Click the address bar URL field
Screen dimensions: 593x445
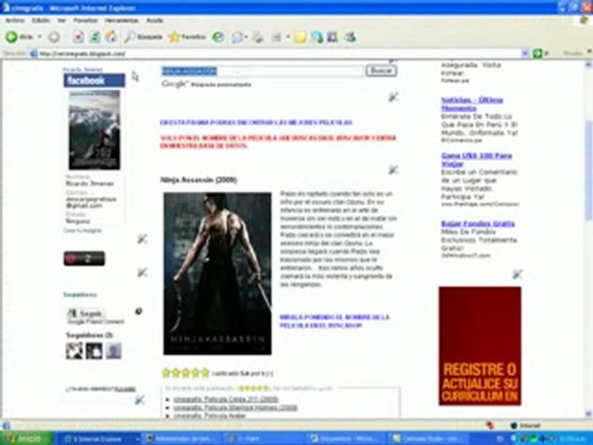coord(279,54)
